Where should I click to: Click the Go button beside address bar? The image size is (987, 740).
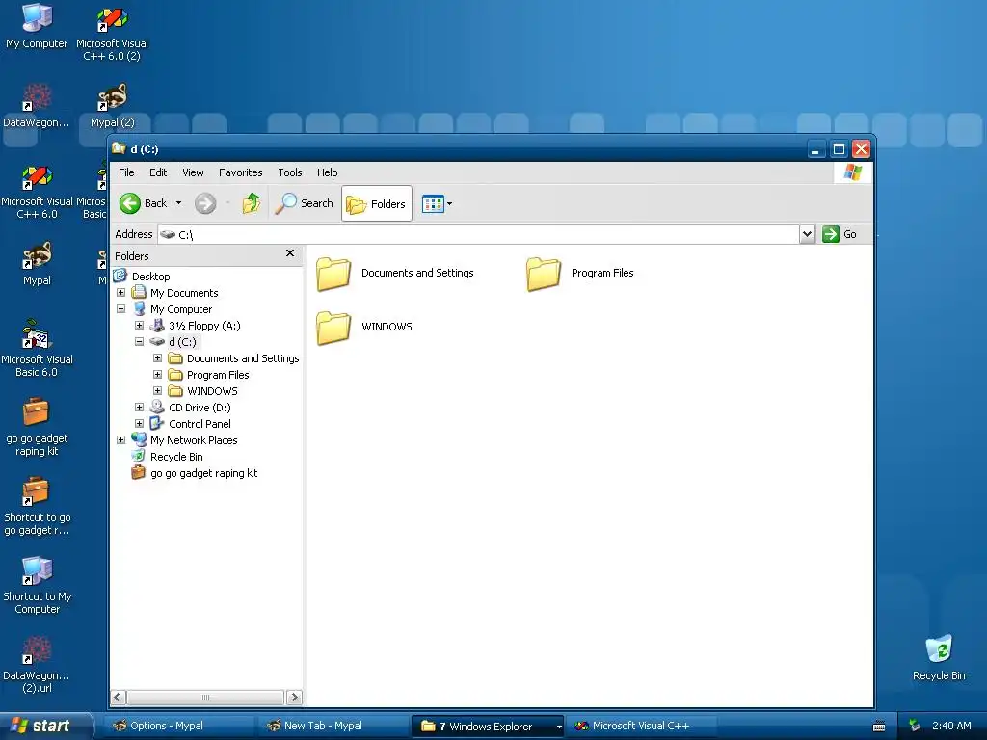840,234
